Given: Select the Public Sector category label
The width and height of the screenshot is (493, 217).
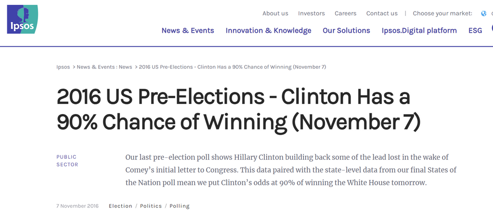Looking at the screenshot, I should pyautogui.click(x=67, y=161).
